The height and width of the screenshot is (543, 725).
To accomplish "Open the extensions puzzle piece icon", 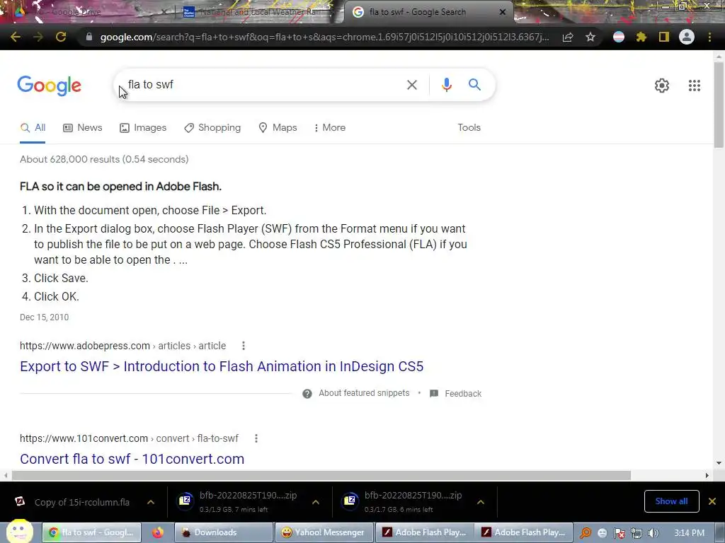I will click(x=641, y=37).
